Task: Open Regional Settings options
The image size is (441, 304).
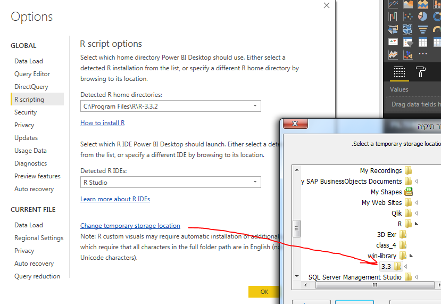Action: click(x=39, y=238)
